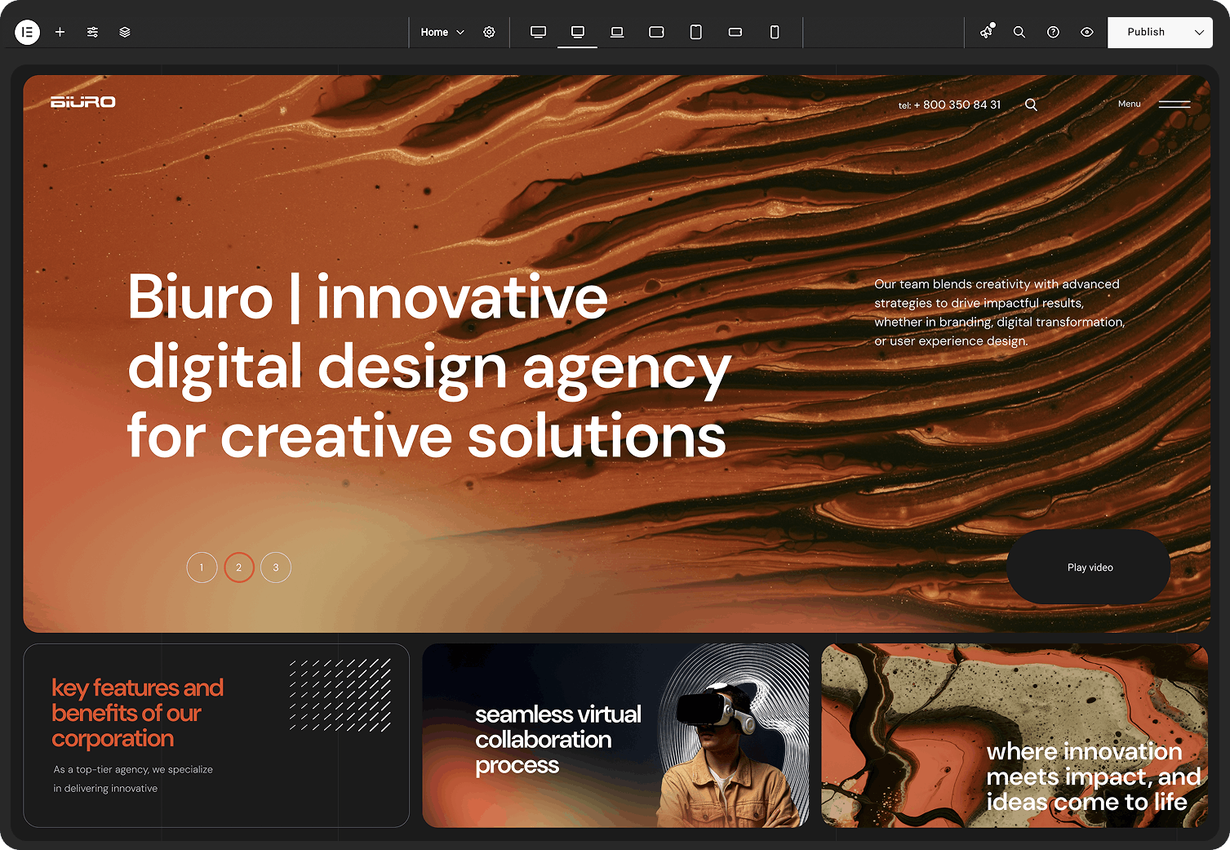
Task: Go to slide 3 in hero pagination
Action: [276, 567]
